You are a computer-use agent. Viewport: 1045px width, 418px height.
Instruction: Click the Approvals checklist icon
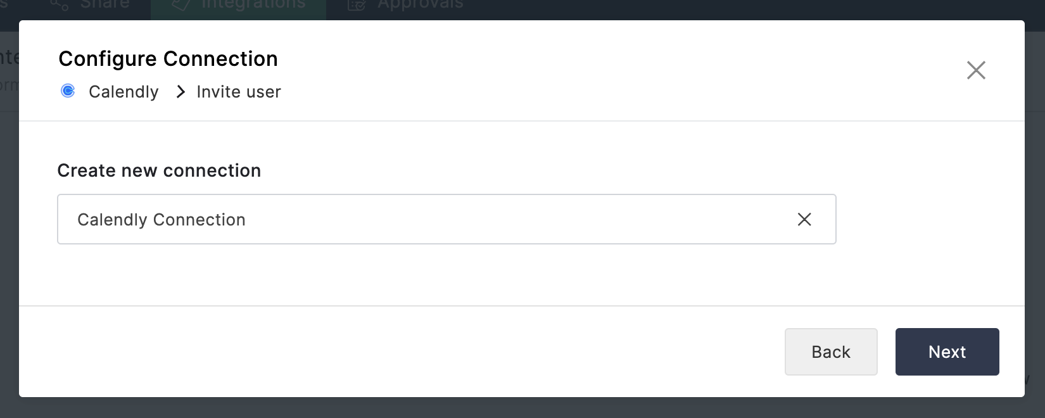(357, 6)
